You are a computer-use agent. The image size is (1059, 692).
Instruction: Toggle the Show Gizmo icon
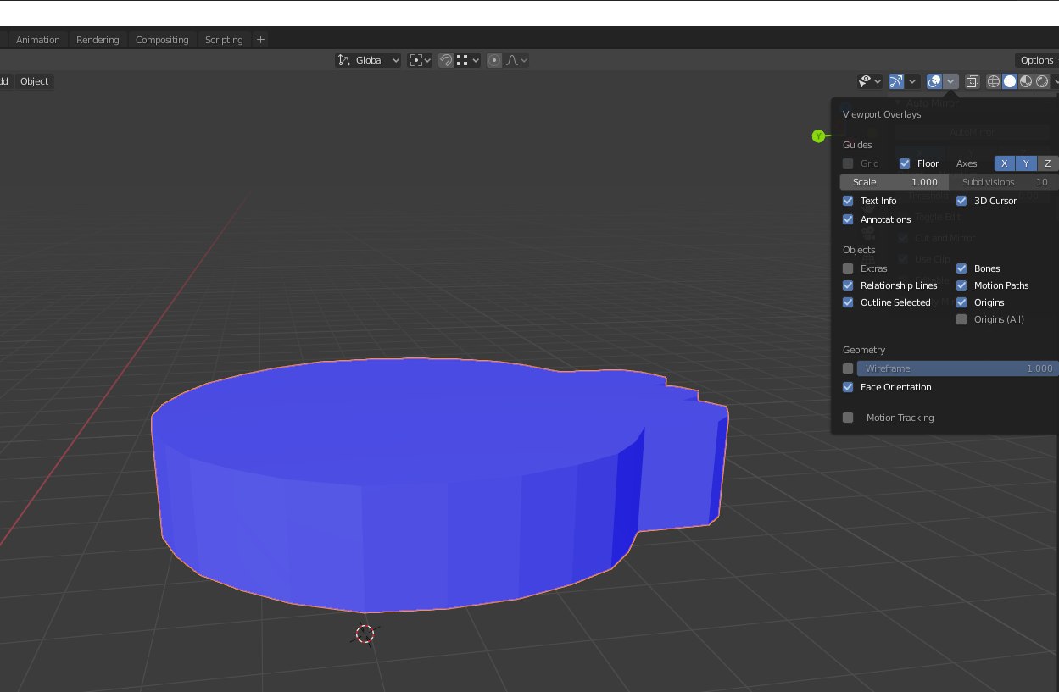[896, 81]
